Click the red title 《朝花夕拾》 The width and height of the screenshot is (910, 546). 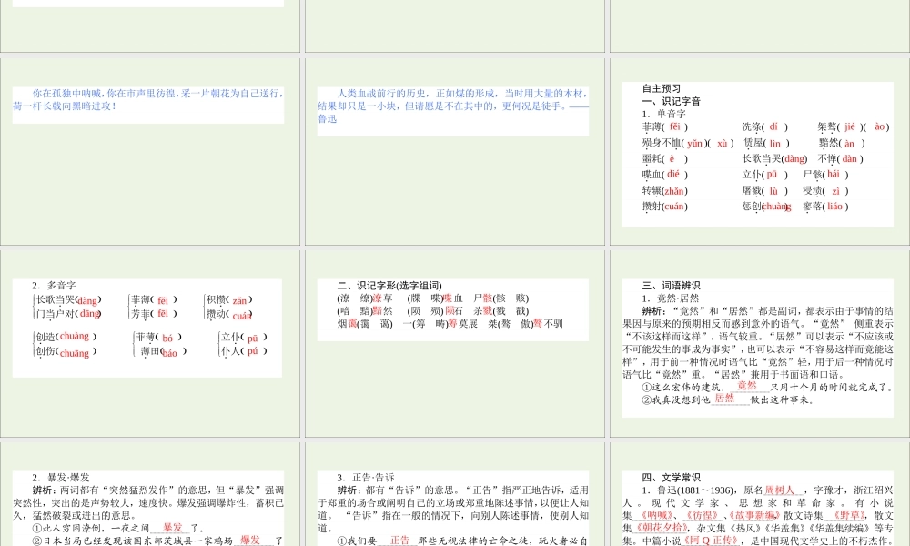coord(662,528)
